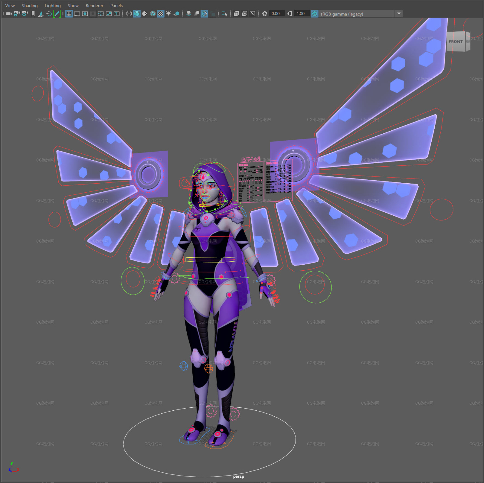
Task: Click the Isolate Select icon
Action: [x=224, y=14]
